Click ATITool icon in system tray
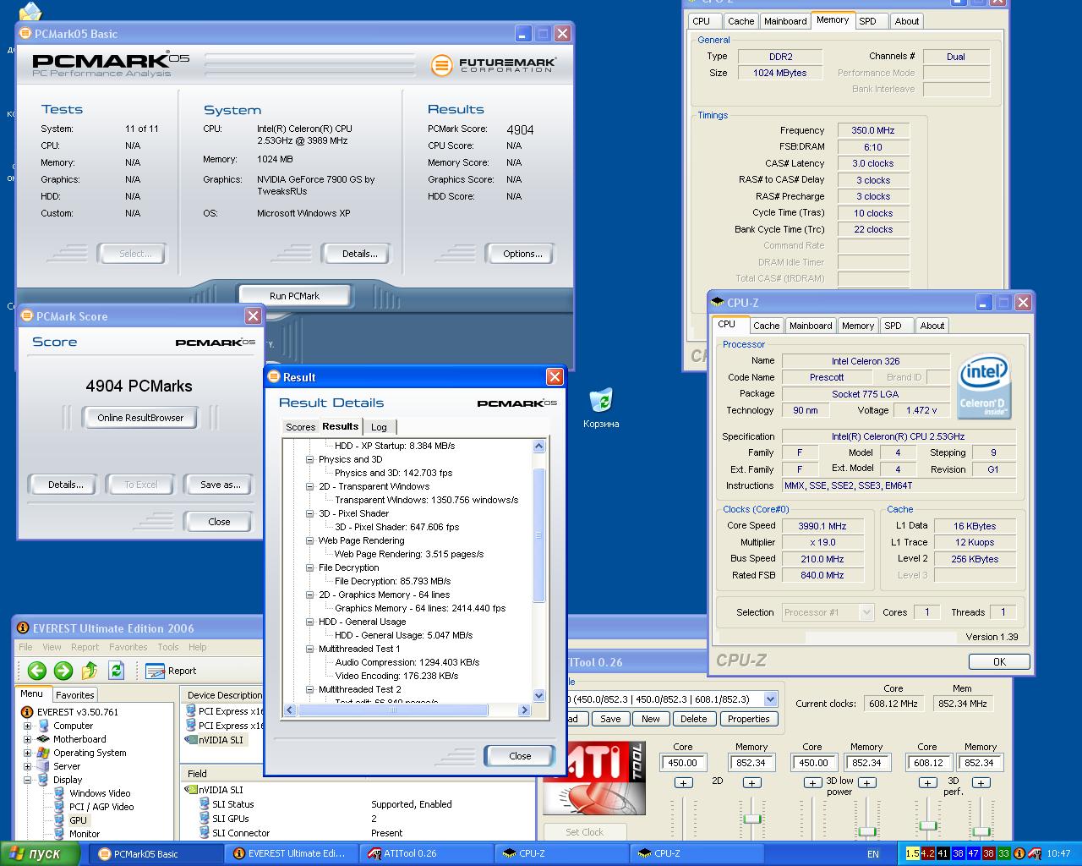Image resolution: width=1082 pixels, height=866 pixels. click(x=1034, y=853)
